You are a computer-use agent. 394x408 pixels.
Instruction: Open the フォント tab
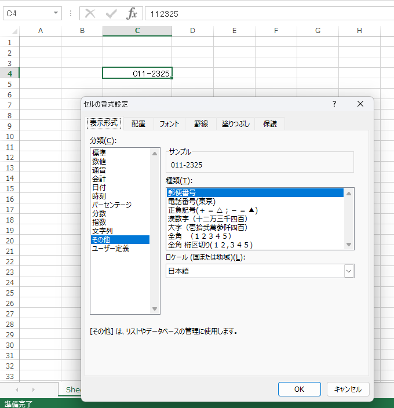click(x=170, y=123)
